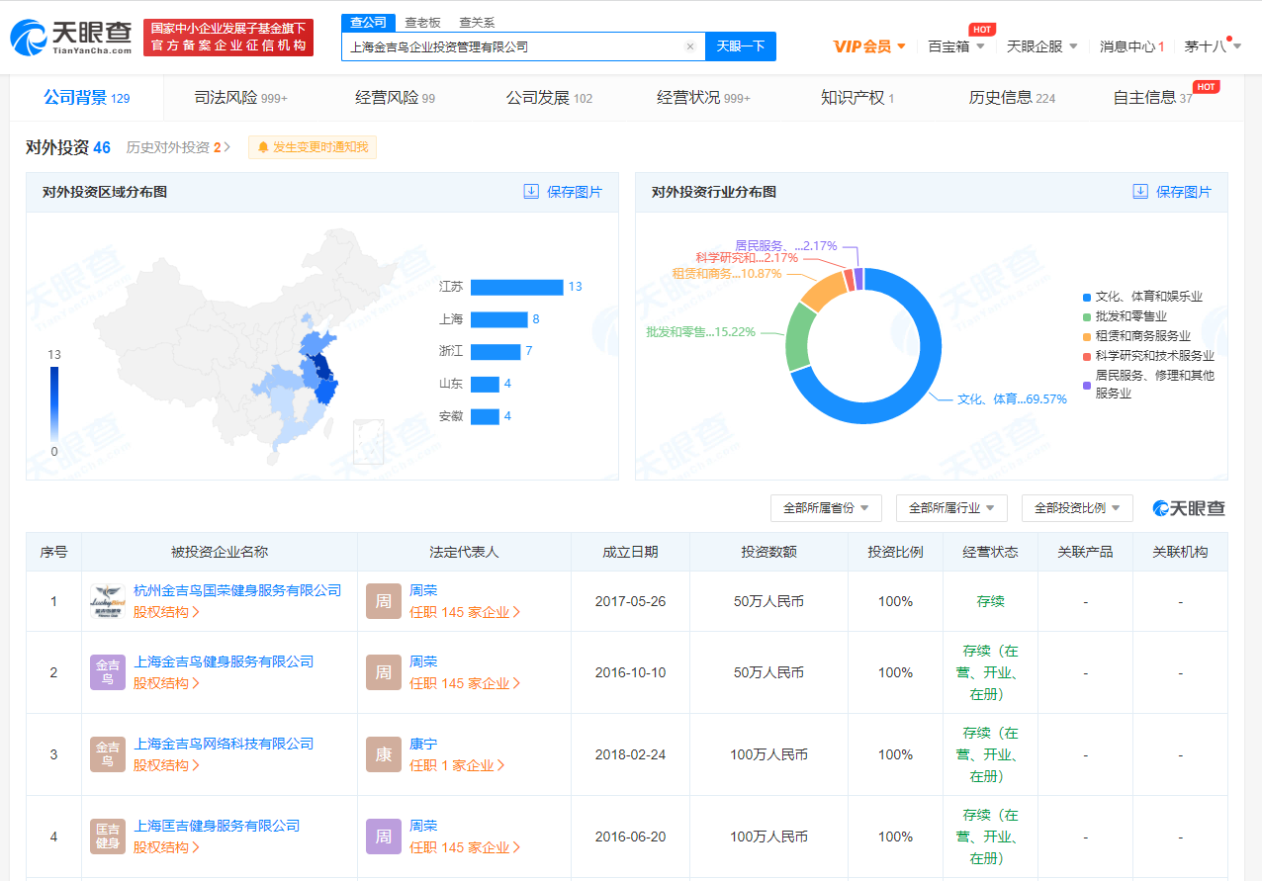The image size is (1262, 881).
Task: Clear the search box with the X icon
Action: (690, 46)
